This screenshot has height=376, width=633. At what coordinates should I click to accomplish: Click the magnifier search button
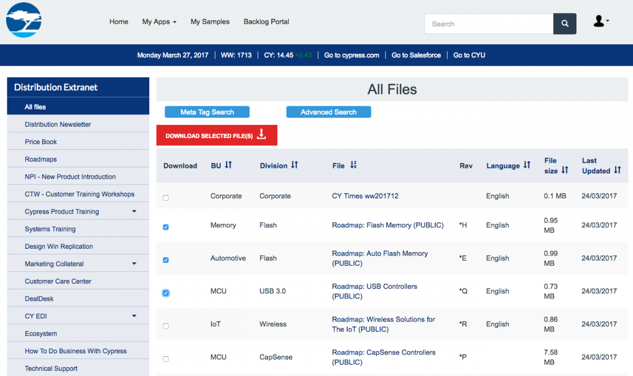click(x=565, y=24)
